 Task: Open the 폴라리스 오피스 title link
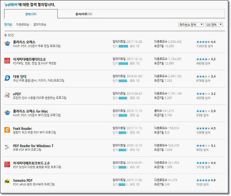click(24, 42)
